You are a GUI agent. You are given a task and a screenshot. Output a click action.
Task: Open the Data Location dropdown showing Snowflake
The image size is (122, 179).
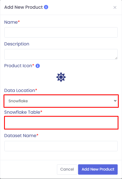pos(61,101)
